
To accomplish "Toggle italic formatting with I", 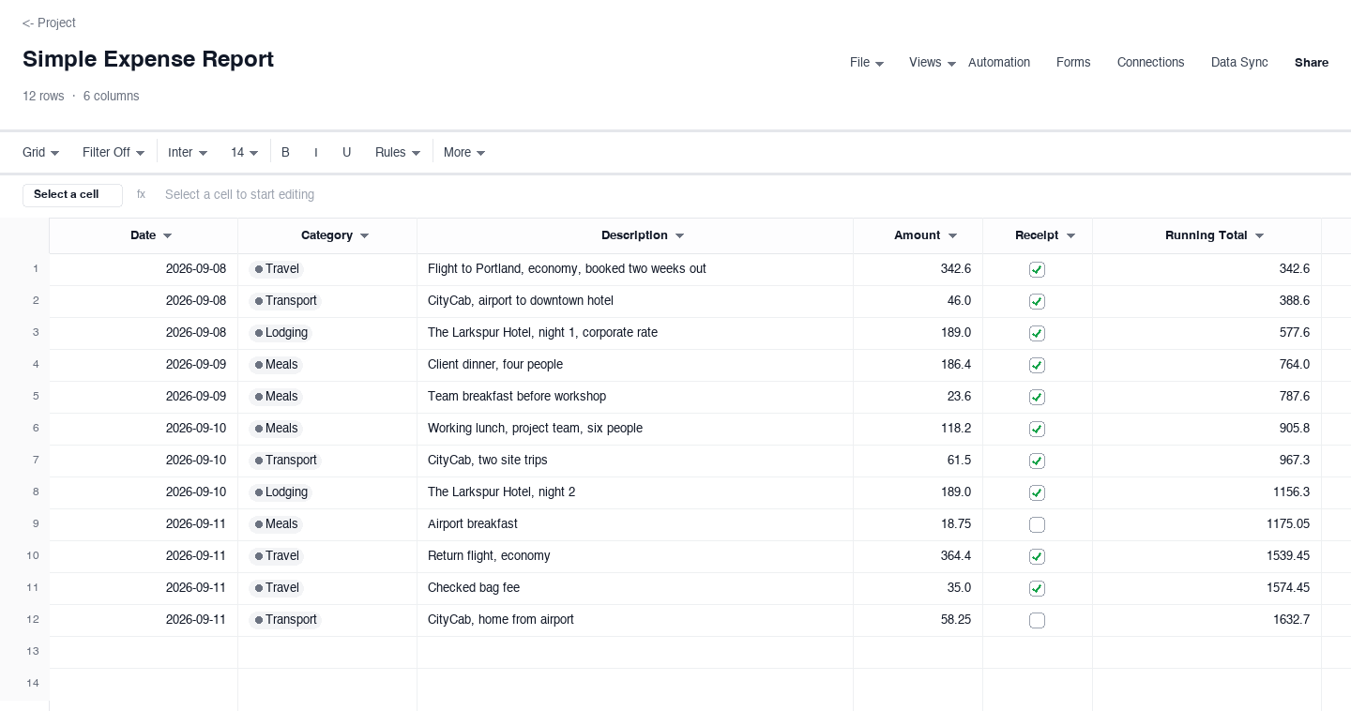I will tap(315, 152).
